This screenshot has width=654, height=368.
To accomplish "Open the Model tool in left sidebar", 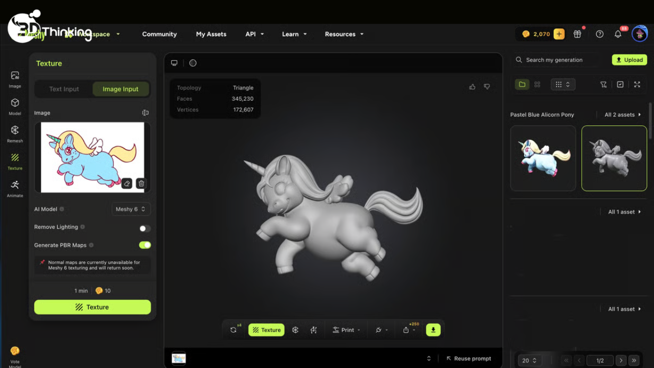I will [15, 106].
